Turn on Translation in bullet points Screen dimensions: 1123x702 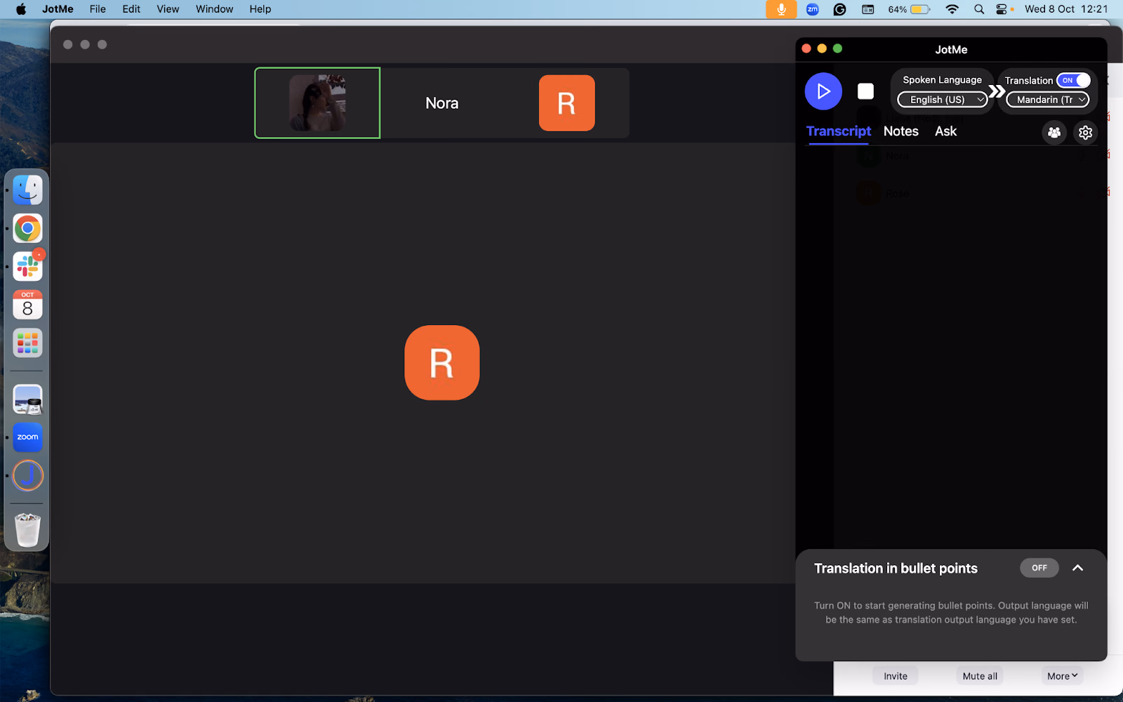coord(1039,568)
